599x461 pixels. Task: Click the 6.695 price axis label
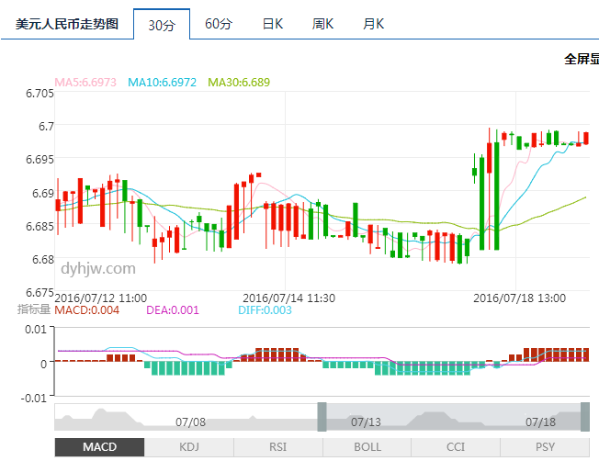click(40, 159)
